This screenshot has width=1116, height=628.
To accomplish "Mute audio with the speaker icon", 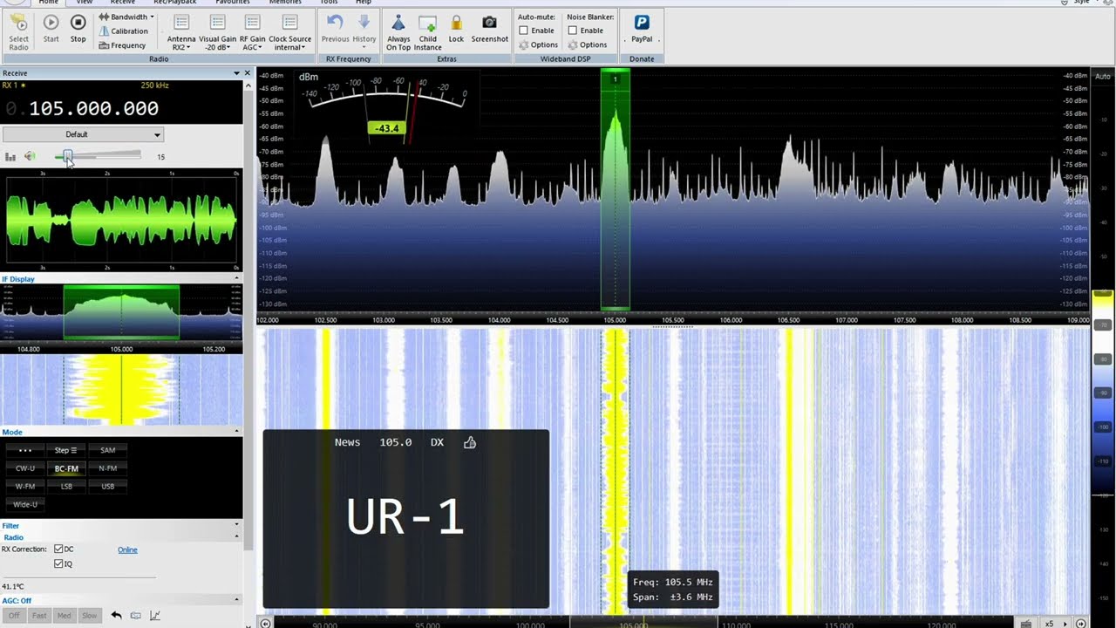I will 30,157.
